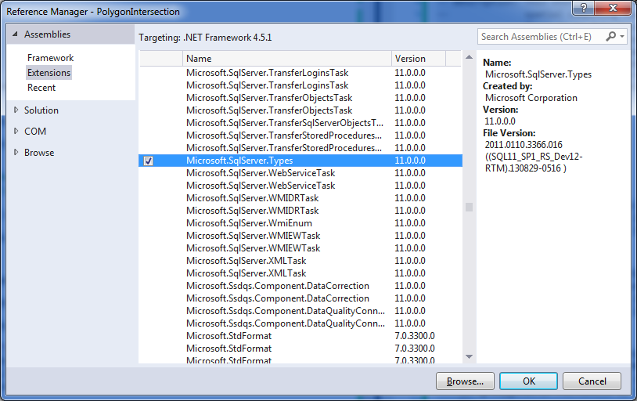Click the Browse... button
The height and width of the screenshot is (401, 637).
click(465, 381)
